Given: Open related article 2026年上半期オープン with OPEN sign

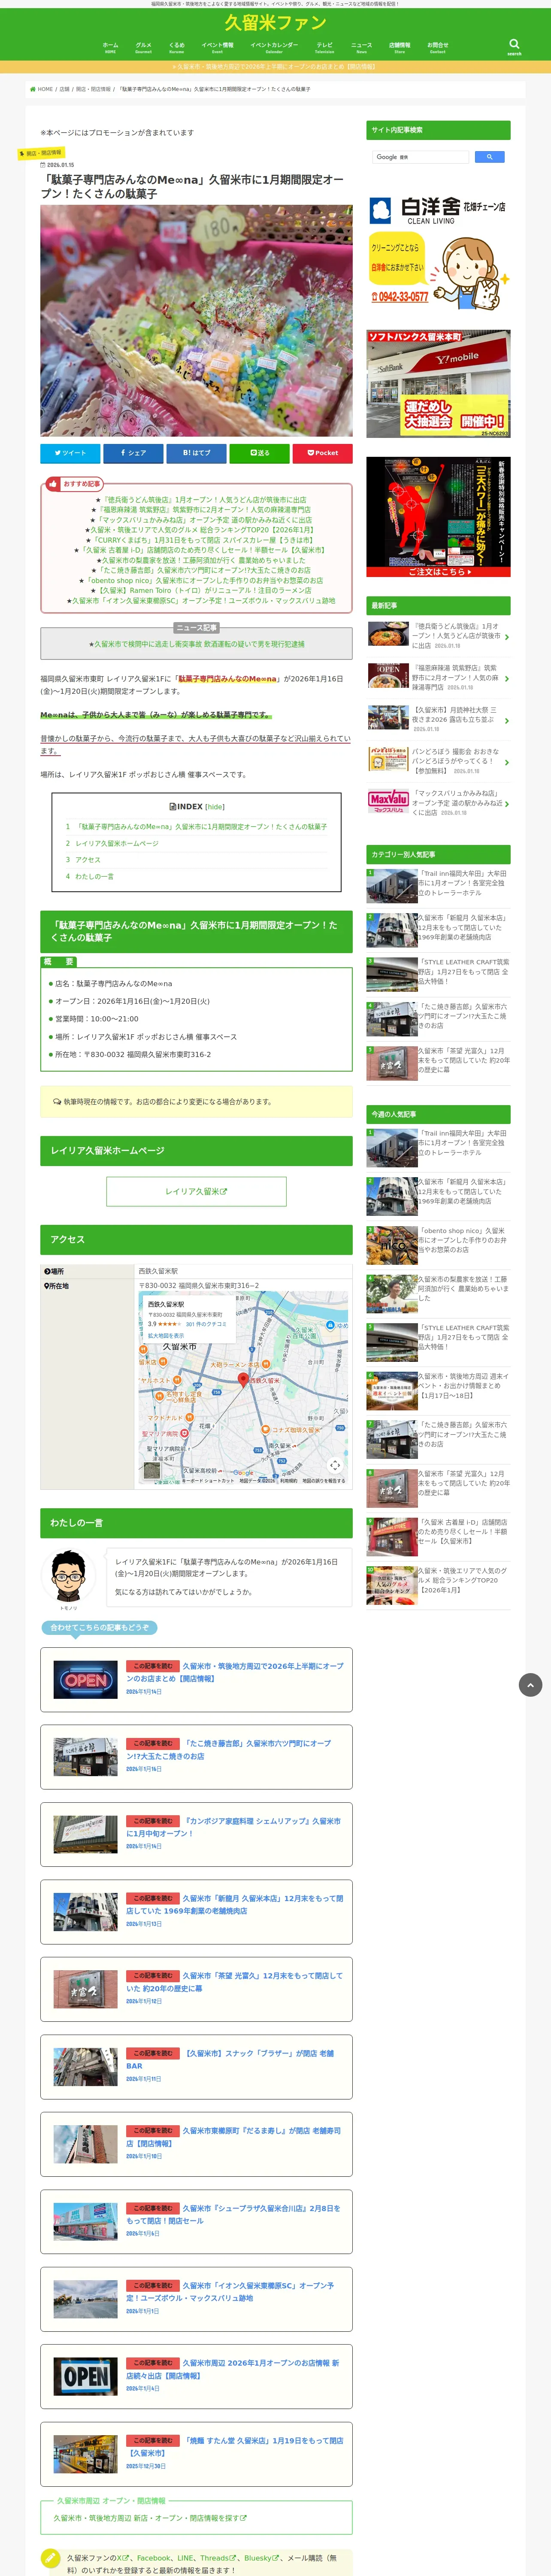Looking at the screenshot, I should [196, 1679].
